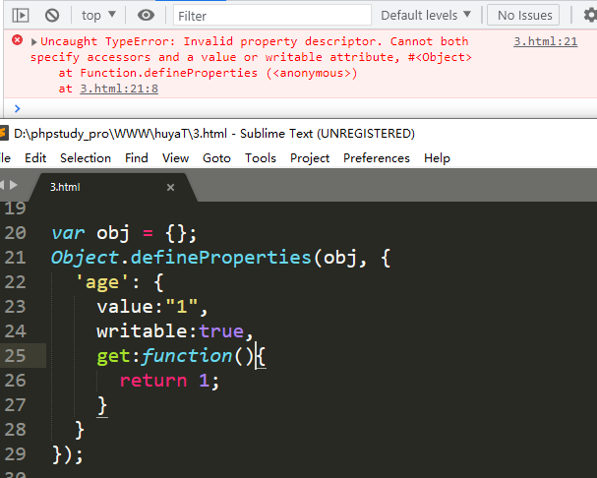This screenshot has width=597, height=478.
Task: Click the red error icon in console
Action: click(17, 40)
